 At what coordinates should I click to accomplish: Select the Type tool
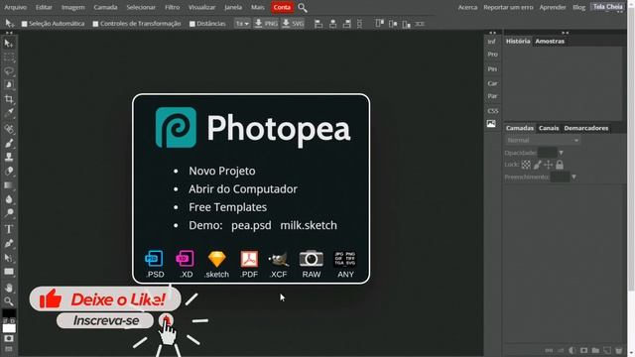coord(9,229)
